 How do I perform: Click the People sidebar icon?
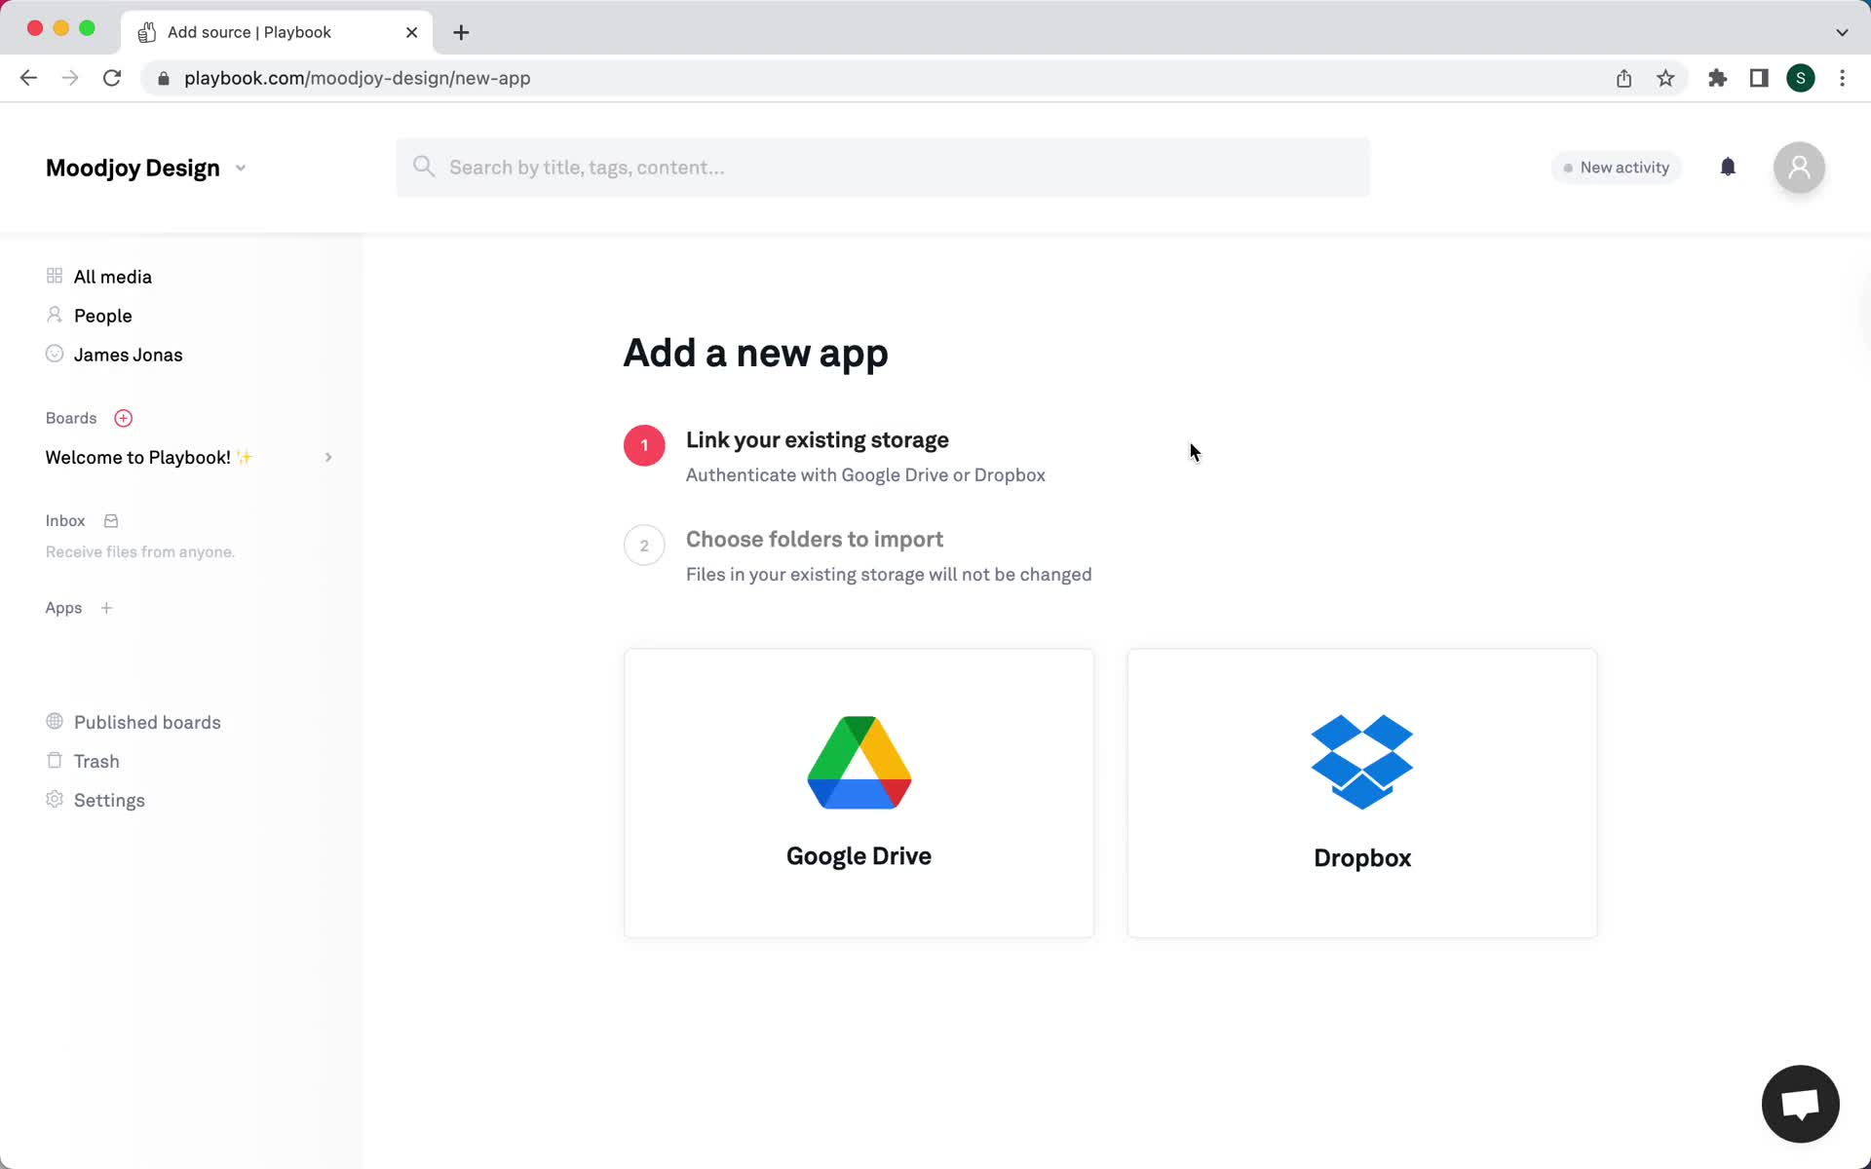click(x=54, y=316)
